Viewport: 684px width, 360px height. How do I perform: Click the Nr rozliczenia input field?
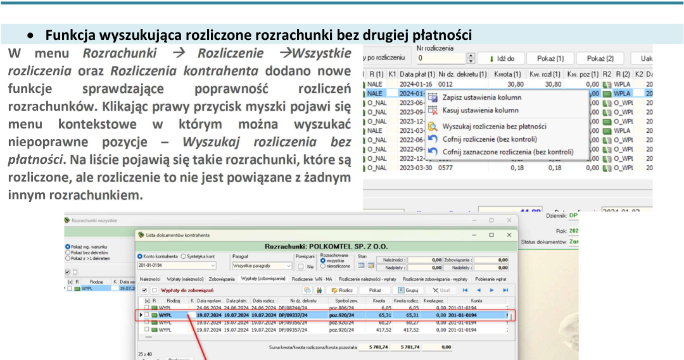click(x=441, y=58)
